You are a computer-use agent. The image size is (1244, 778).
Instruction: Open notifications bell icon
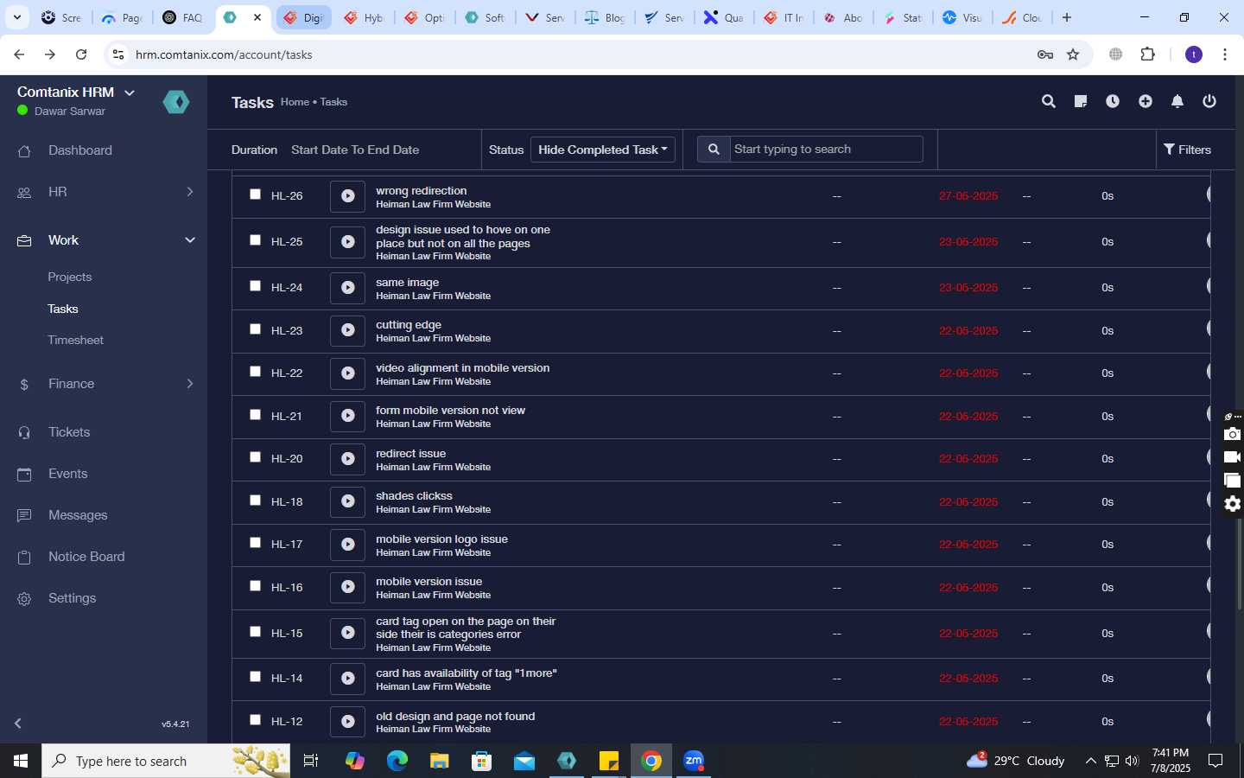tap(1177, 102)
